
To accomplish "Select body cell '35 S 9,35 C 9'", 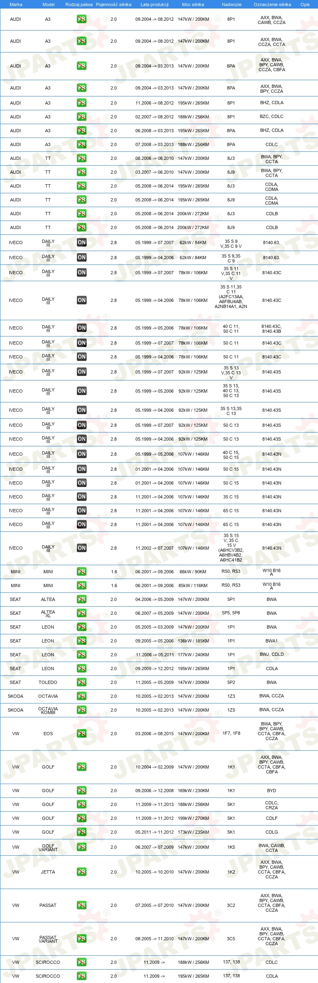I will coord(231,258).
